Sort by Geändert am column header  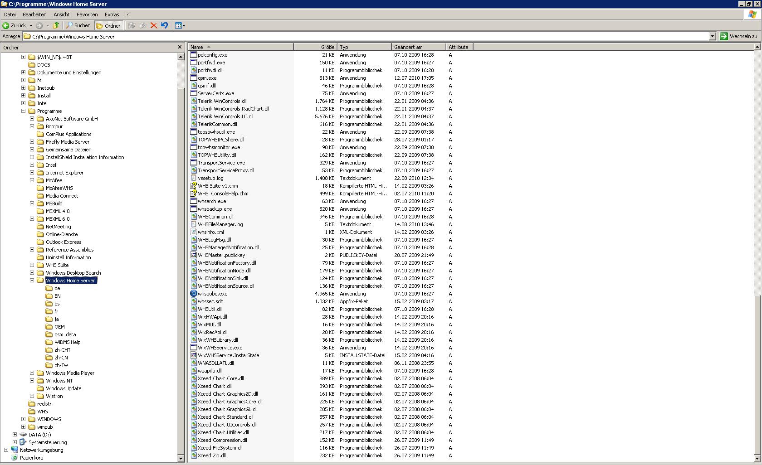[x=419, y=47]
